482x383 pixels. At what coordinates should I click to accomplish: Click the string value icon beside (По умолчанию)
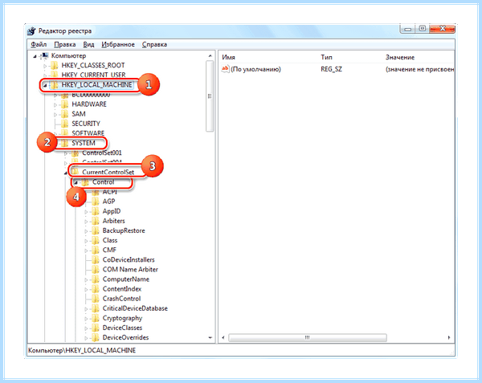tap(225, 69)
